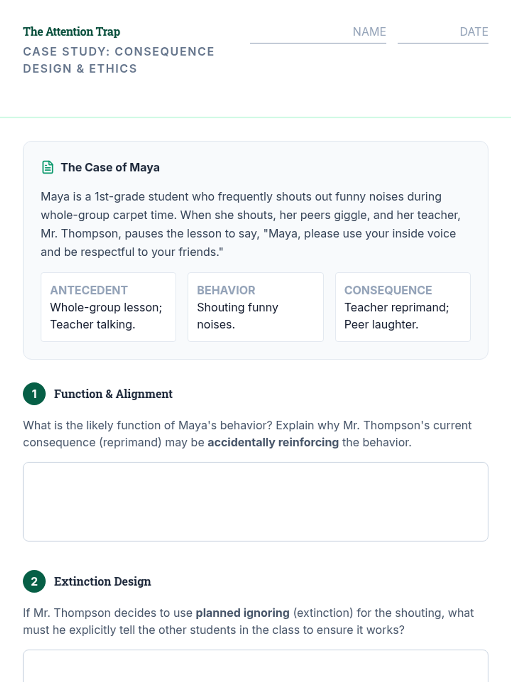Image resolution: width=511 pixels, height=682 pixels.
Task: Click The Case of Maya heading
Action: pos(110,167)
